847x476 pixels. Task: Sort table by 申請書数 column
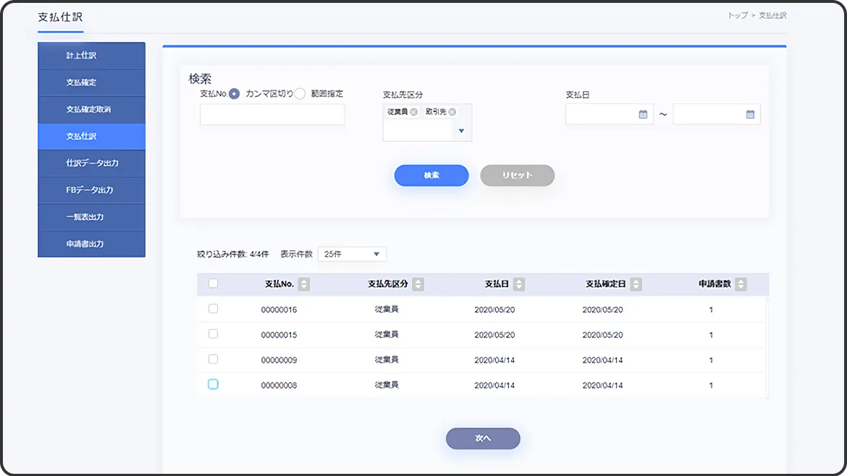(x=740, y=285)
